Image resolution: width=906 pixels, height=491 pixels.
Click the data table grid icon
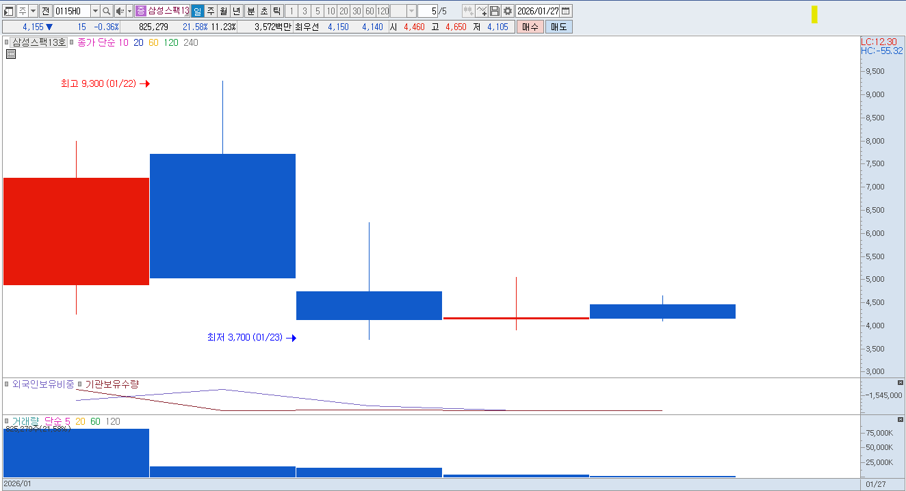(10, 55)
